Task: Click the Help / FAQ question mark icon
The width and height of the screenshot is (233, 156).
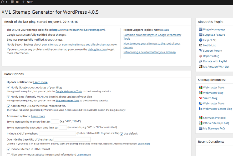Action: pyautogui.click(x=201, y=40)
